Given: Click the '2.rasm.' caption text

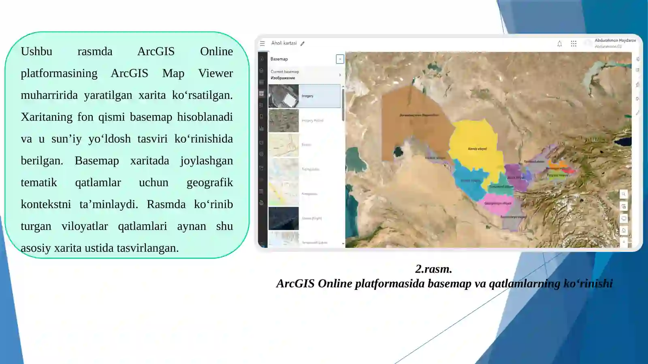Looking at the screenshot, I should tap(433, 269).
